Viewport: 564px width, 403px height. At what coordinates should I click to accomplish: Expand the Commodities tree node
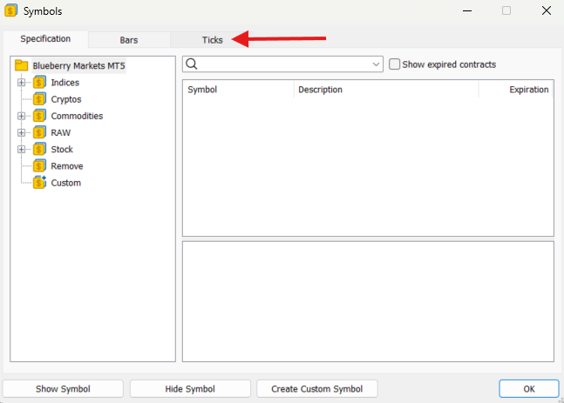click(x=22, y=116)
